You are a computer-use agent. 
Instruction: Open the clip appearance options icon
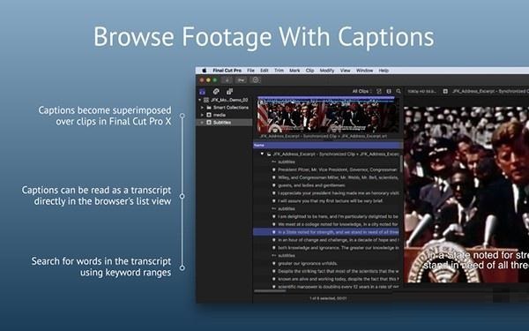[379, 91]
